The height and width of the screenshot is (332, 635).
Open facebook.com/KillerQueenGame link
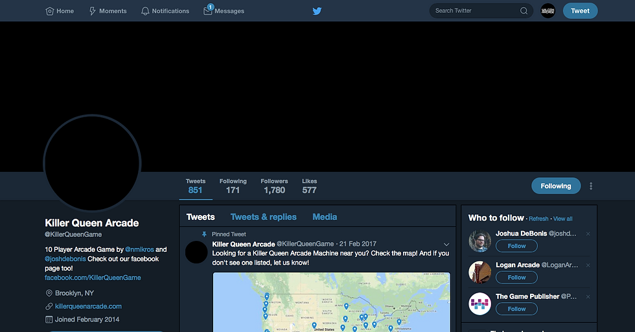[x=93, y=278]
